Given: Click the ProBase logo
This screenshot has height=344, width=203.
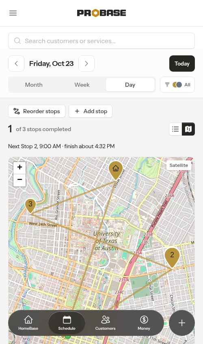Looking at the screenshot, I should pos(101,13).
